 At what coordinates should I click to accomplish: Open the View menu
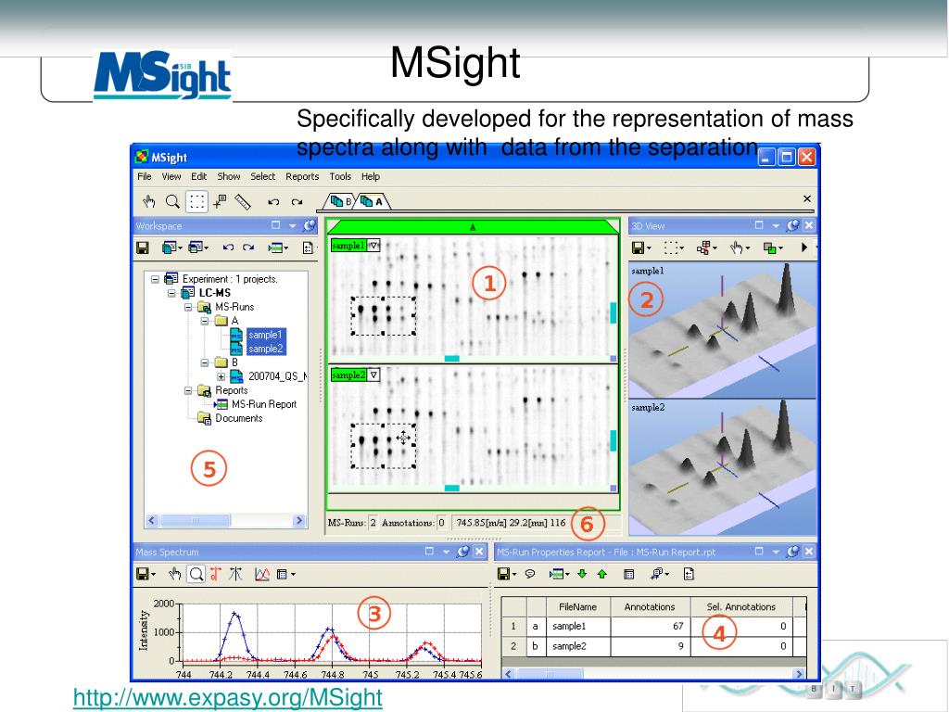pos(171,176)
